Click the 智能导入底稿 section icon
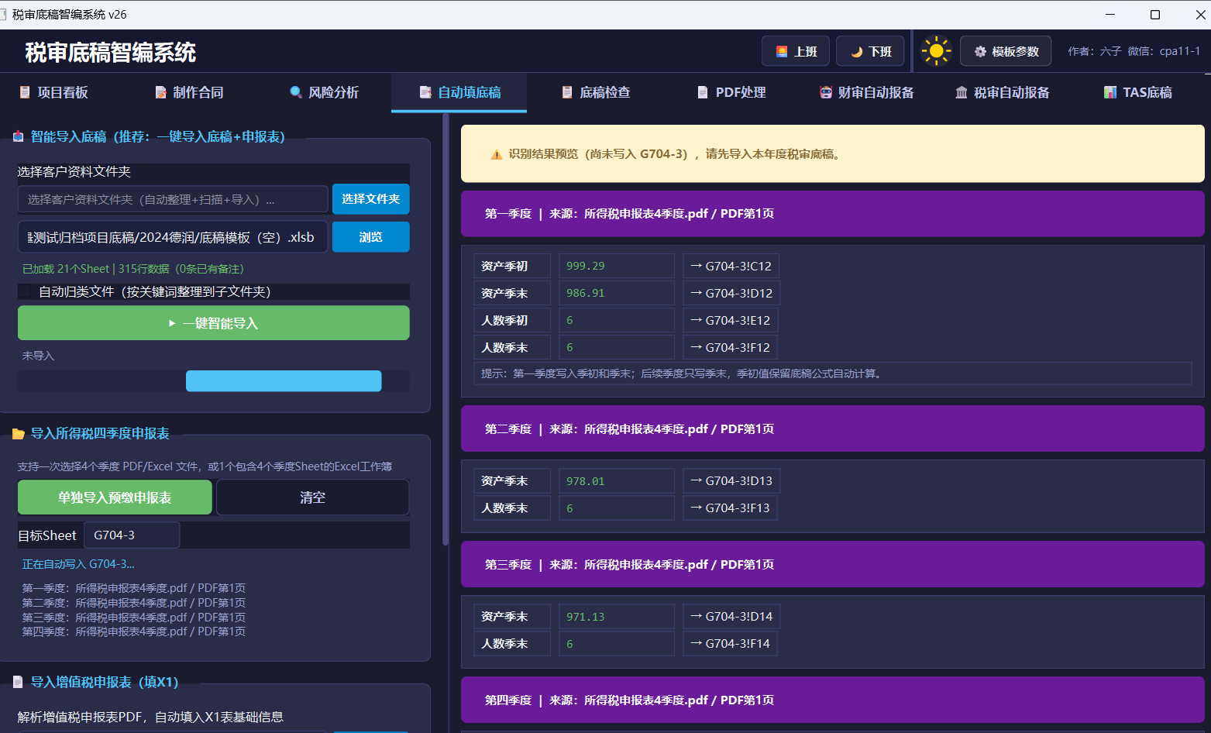This screenshot has width=1211, height=733. tap(18, 136)
